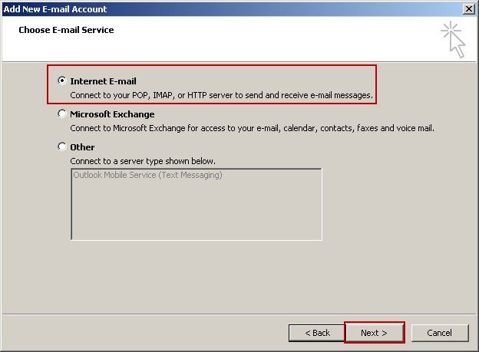This screenshot has height=352, width=479.
Task: Click the Choose E-mail Service heading
Action: click(66, 30)
